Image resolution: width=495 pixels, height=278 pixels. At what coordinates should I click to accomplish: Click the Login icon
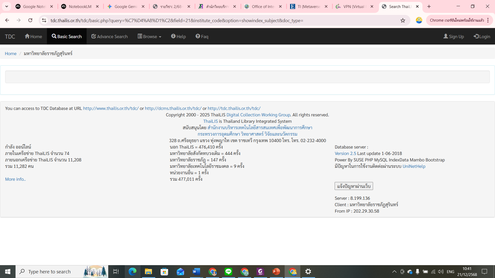pos(476,36)
